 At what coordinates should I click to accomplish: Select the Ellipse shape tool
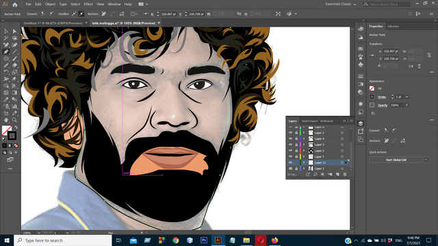click(6, 59)
